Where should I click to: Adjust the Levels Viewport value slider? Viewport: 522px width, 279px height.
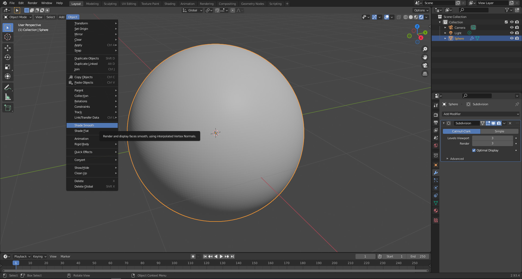click(x=492, y=138)
